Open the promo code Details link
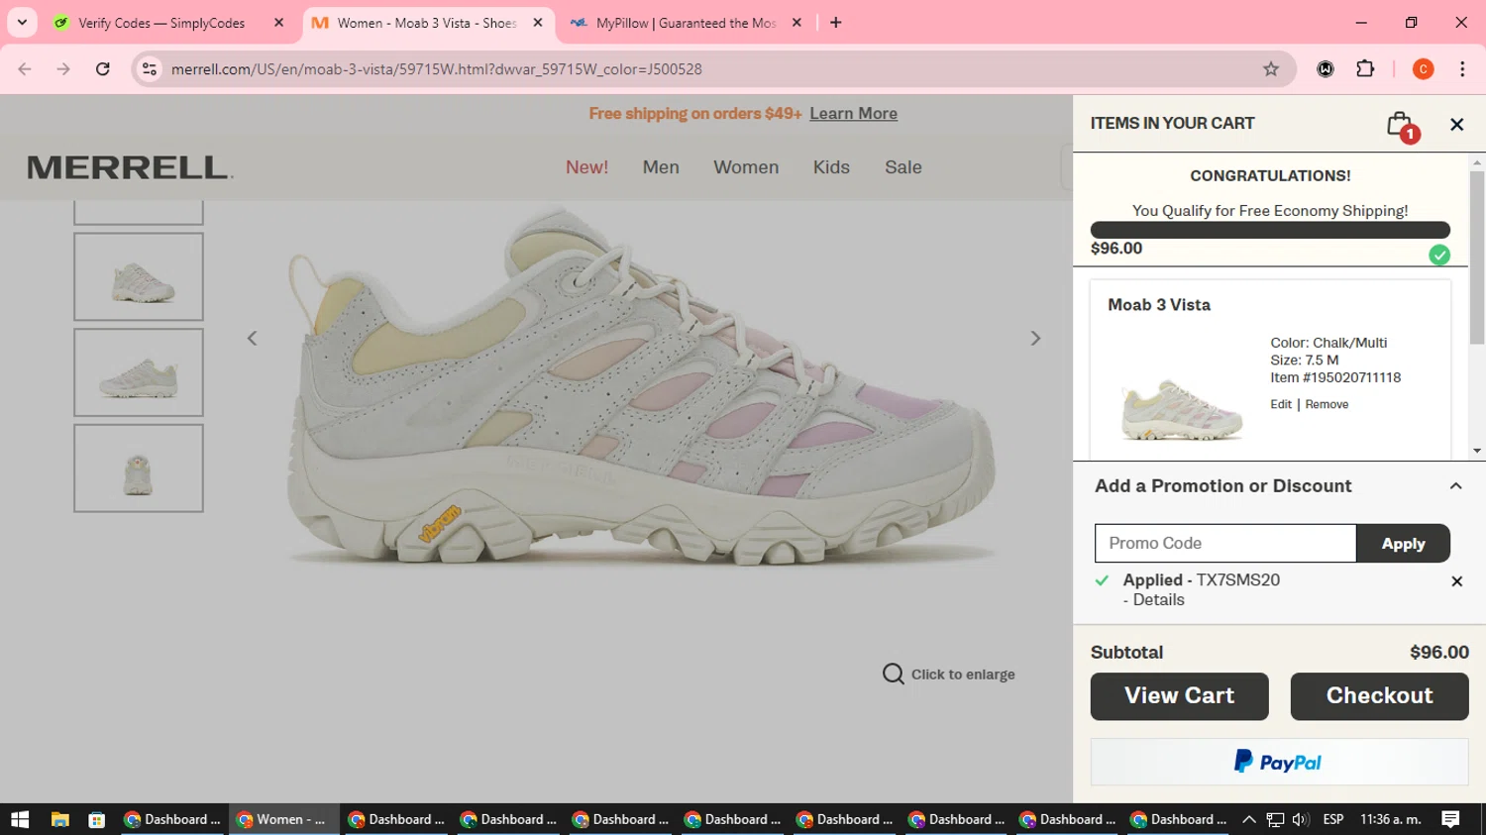The width and height of the screenshot is (1486, 835). point(1158,600)
